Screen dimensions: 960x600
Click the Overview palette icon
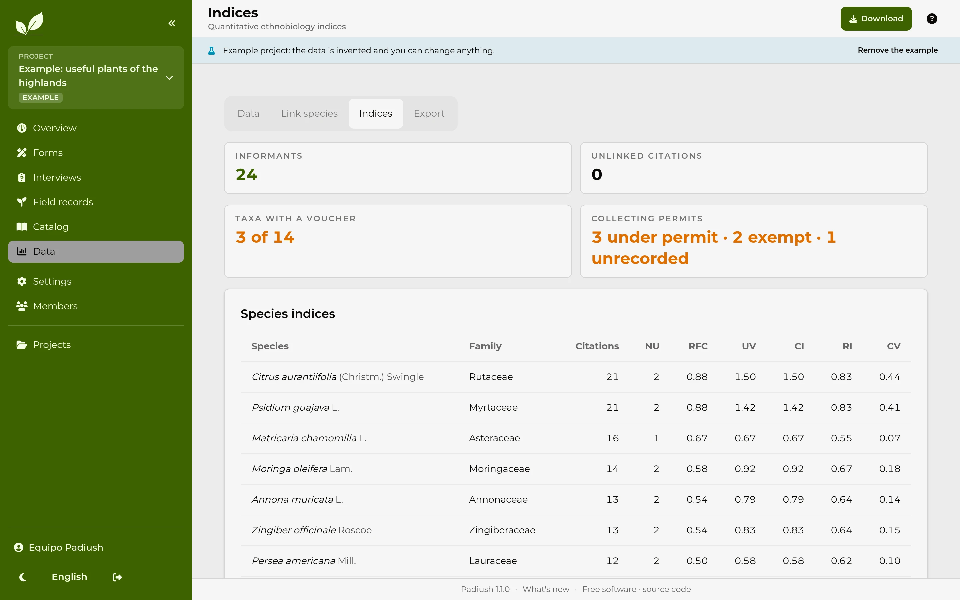click(22, 128)
